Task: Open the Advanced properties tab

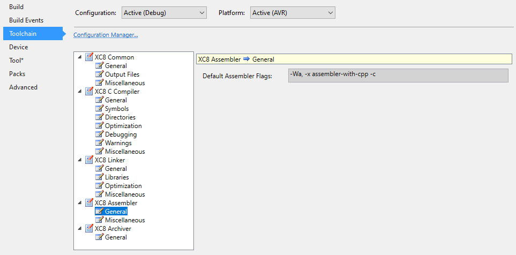Action: click(24, 87)
